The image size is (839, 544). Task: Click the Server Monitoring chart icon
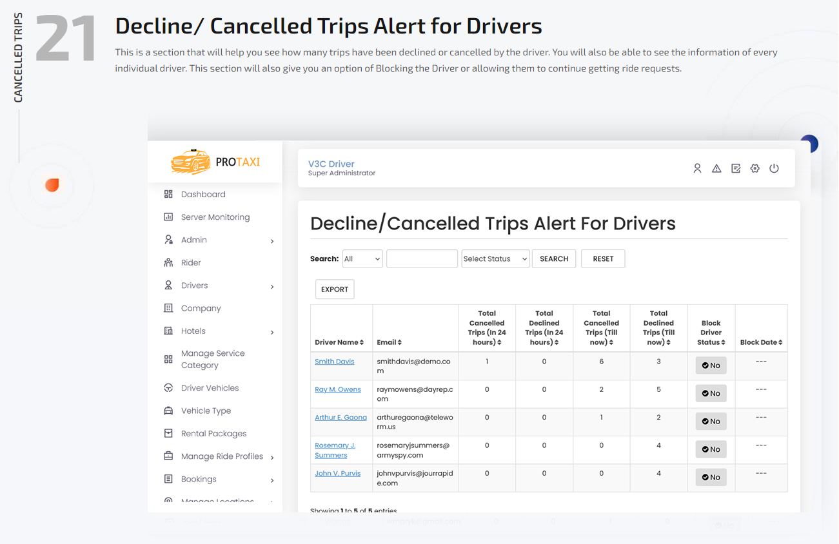pos(168,217)
